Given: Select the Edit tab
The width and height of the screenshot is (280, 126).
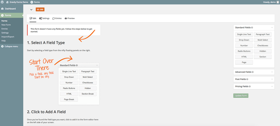Looking at the screenshot, I should [x=33, y=18].
